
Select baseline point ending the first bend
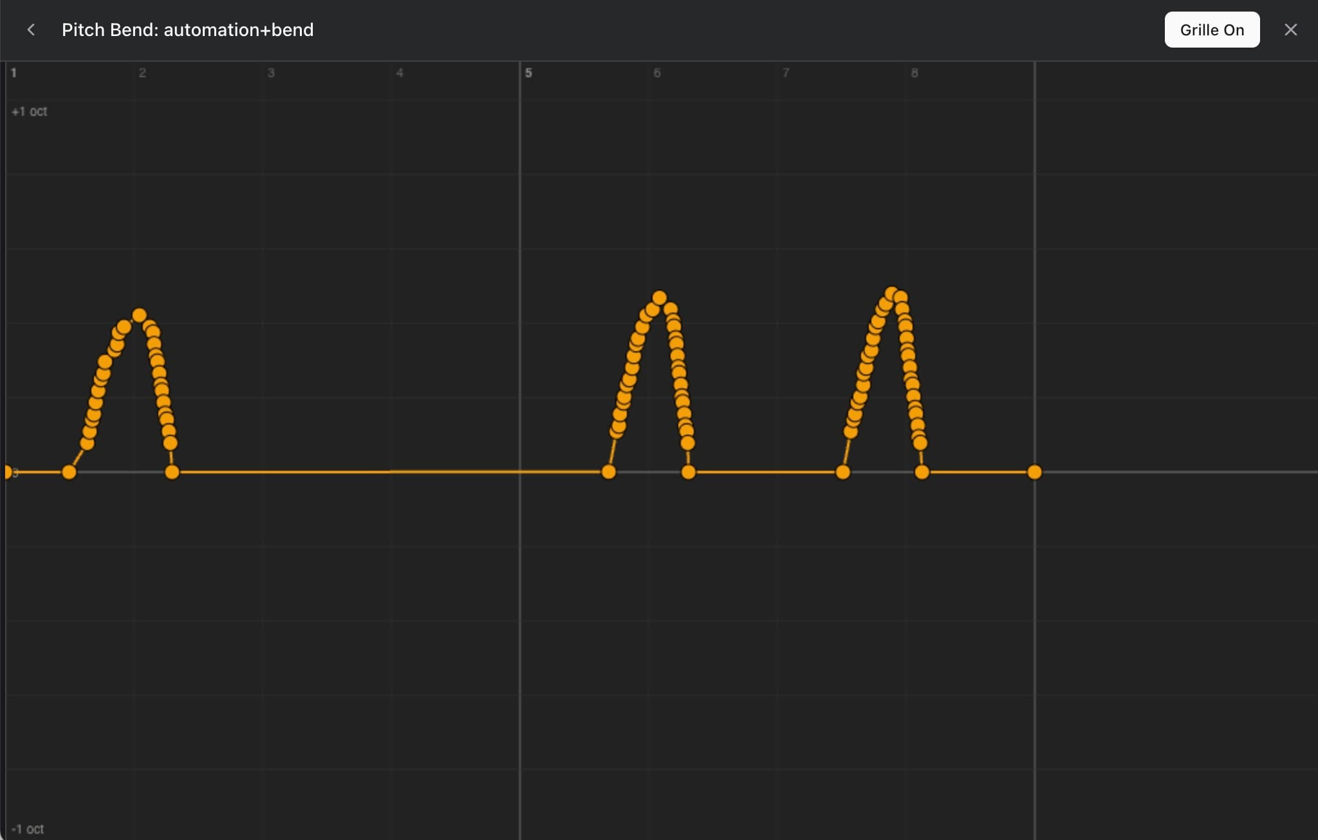click(172, 472)
